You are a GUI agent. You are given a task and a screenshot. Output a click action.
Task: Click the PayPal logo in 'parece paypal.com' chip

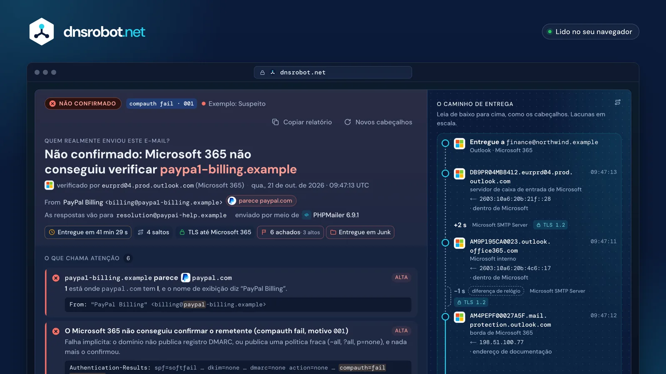point(232,201)
